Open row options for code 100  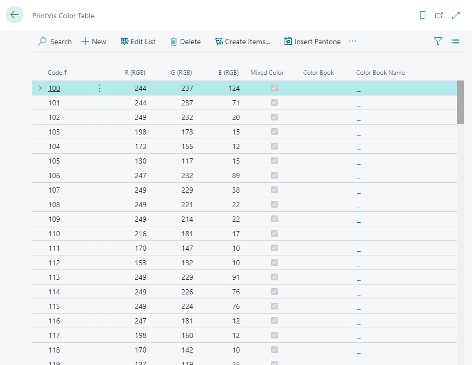(x=99, y=88)
